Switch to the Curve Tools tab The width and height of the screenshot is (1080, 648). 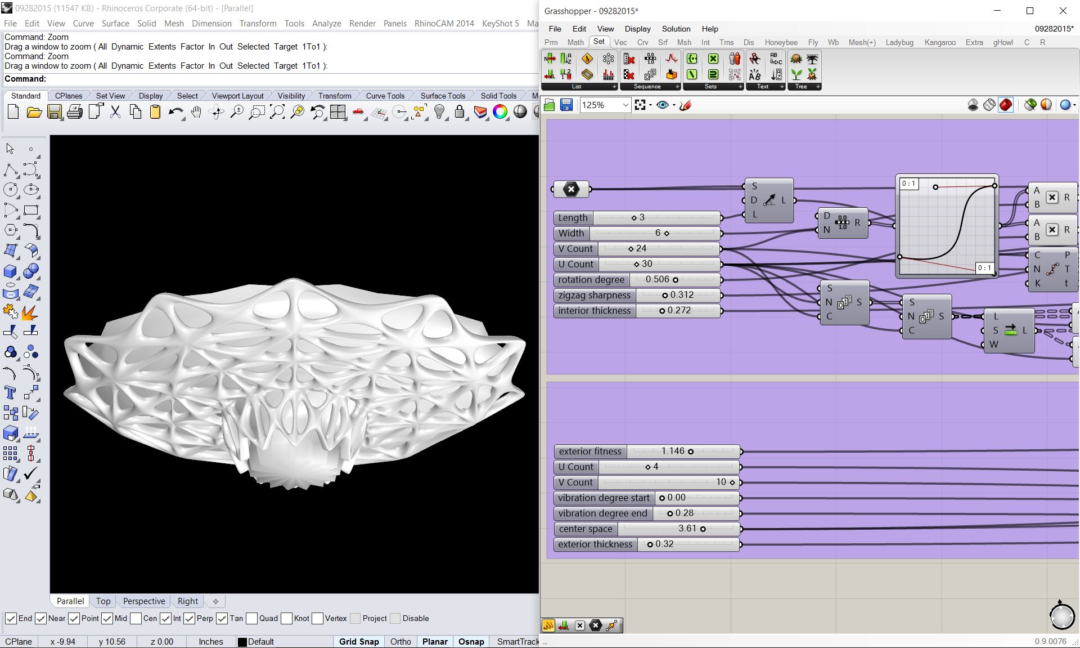(385, 96)
